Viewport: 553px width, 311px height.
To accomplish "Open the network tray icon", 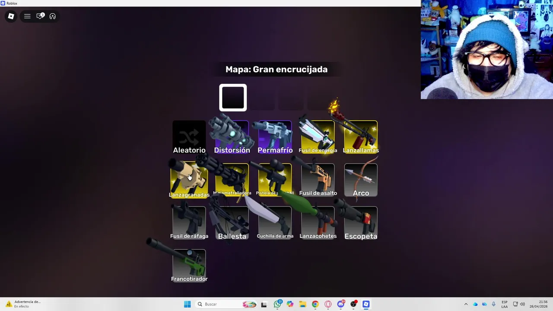I will pyautogui.click(x=515, y=304).
